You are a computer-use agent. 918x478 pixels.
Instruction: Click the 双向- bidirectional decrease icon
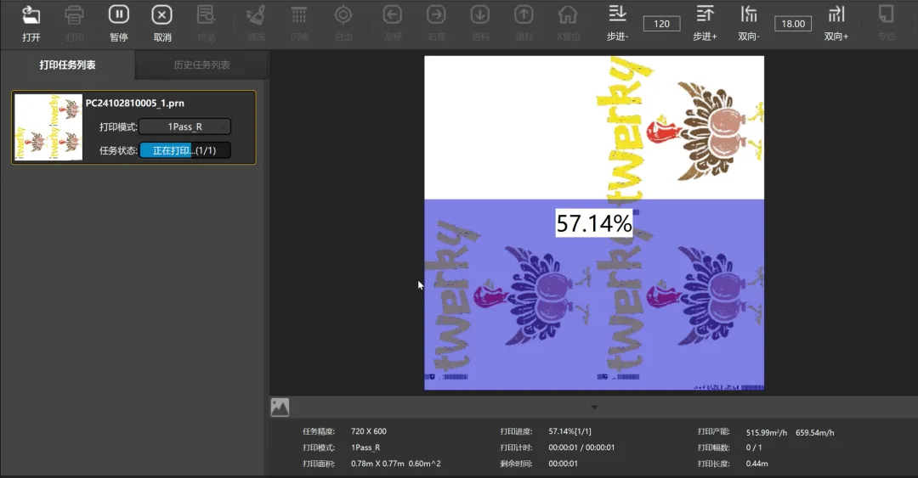pyautogui.click(x=749, y=14)
